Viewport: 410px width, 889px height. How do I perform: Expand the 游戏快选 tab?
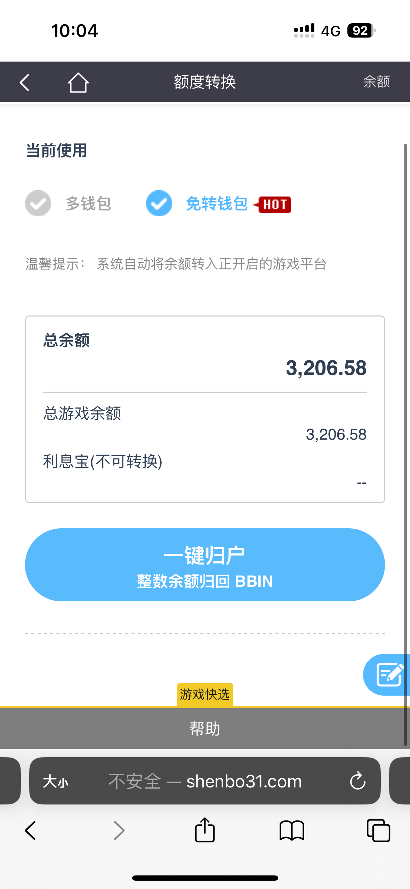pos(205,695)
